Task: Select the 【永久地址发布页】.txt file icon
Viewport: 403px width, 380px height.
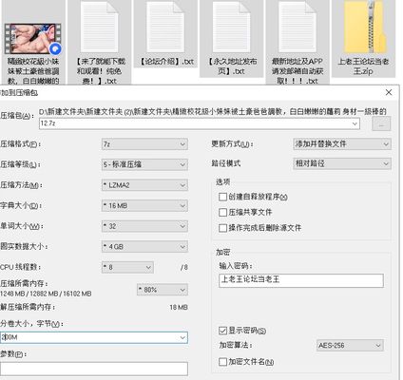Action: (x=232, y=28)
